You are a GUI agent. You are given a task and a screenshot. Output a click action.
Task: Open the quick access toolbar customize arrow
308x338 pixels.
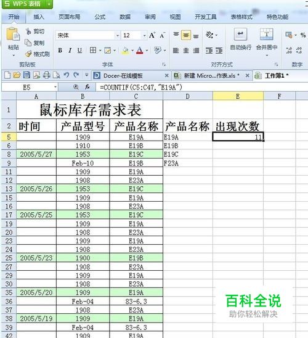click(86, 75)
